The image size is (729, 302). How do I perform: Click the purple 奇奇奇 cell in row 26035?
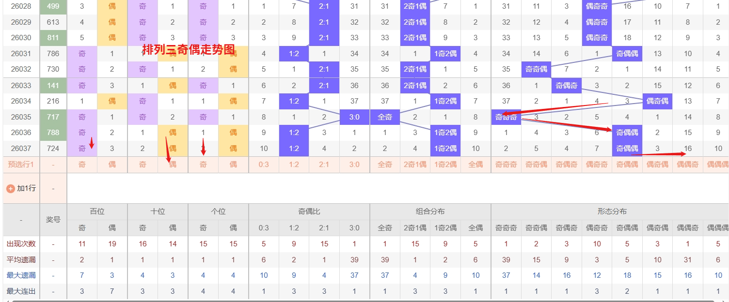[506, 117]
